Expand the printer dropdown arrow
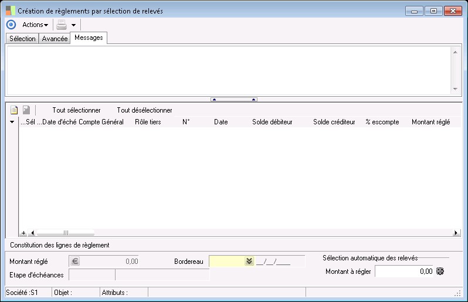 [x=74, y=25]
